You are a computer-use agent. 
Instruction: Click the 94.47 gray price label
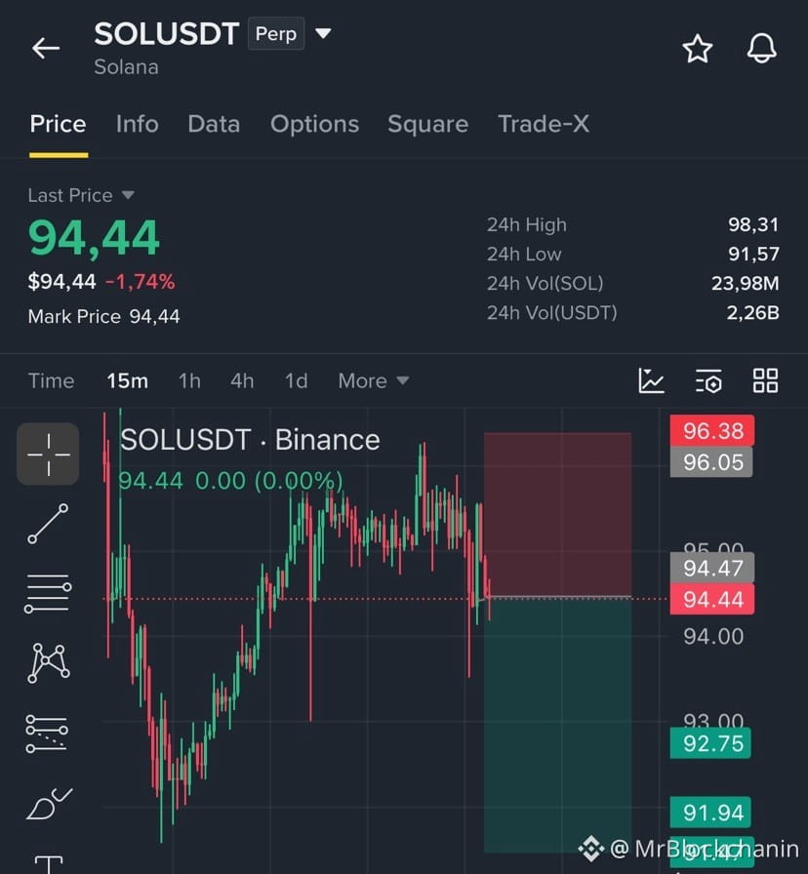[712, 568]
